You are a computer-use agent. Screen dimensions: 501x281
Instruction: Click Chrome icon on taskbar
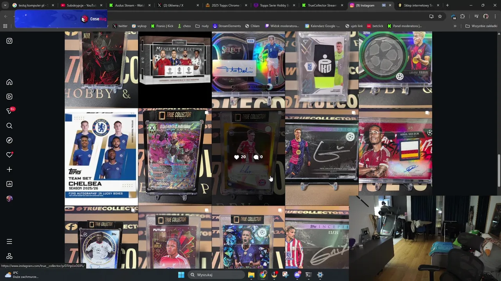point(263,275)
